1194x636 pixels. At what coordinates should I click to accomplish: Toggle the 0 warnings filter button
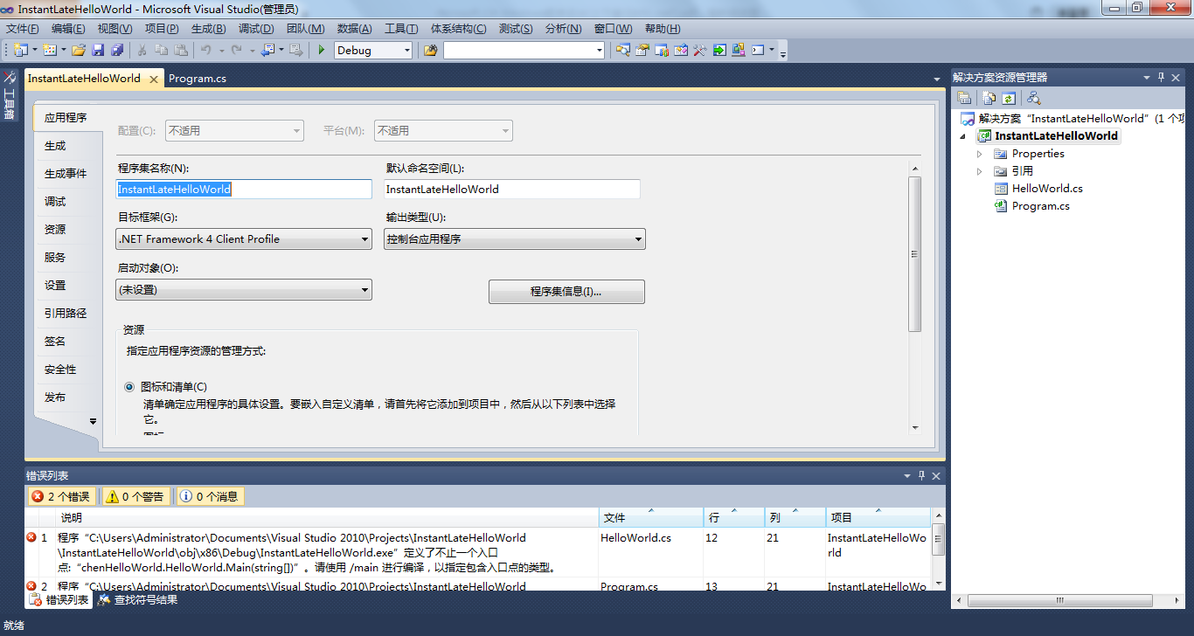[x=135, y=496]
